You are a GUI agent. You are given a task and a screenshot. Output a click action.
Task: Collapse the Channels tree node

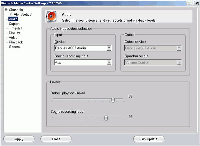pyautogui.click(x=6, y=10)
